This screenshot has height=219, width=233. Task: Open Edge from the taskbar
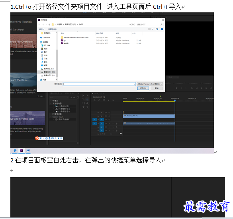(x=15, y=151)
